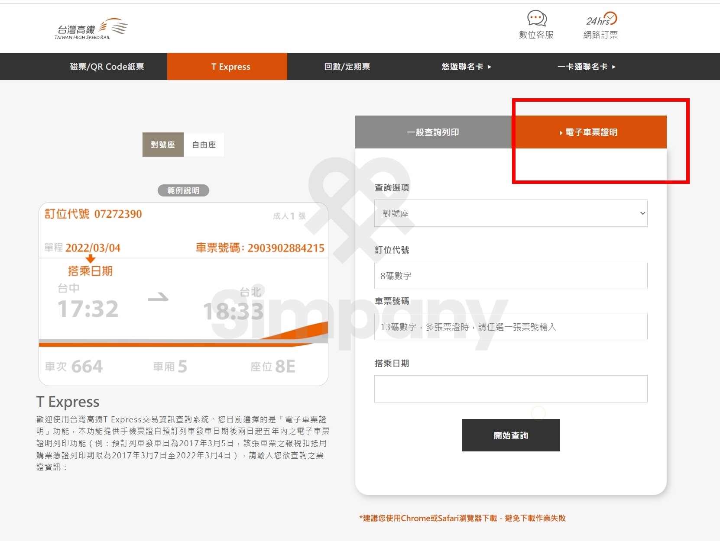Click the Taiwan High Speed Rail logo
720x541 pixels.
point(91,29)
